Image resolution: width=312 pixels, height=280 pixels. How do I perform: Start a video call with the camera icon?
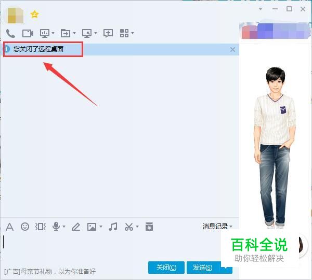point(28,33)
